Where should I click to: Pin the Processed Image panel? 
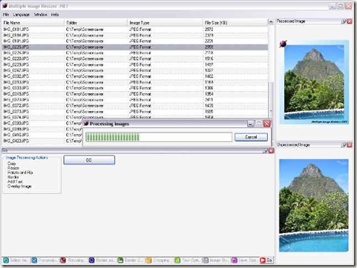[344, 21]
